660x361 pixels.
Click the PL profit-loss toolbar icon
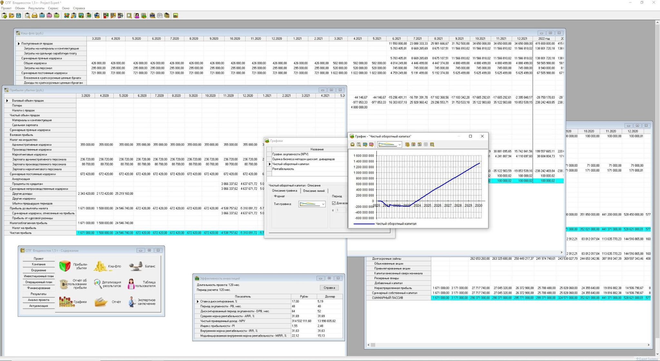(x=106, y=15)
